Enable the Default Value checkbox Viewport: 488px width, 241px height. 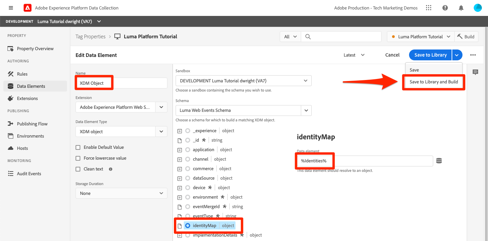tap(78, 147)
